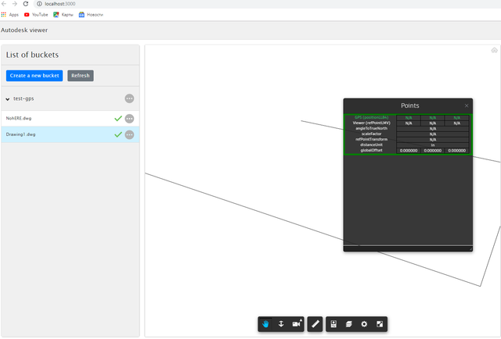Viewport: 501px width, 339px height.
Task: Open viewer Settings gear
Action: point(364,324)
